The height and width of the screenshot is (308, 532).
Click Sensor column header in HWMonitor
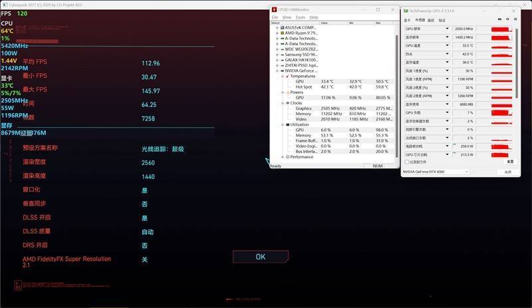pos(295,23)
